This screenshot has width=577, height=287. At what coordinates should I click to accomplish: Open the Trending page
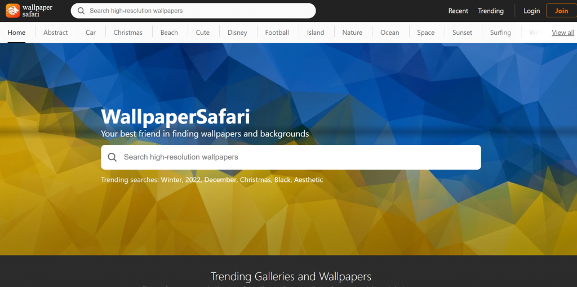coord(491,11)
